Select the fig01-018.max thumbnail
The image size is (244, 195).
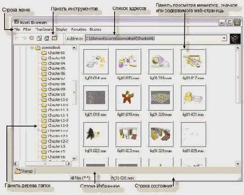coord(96,98)
